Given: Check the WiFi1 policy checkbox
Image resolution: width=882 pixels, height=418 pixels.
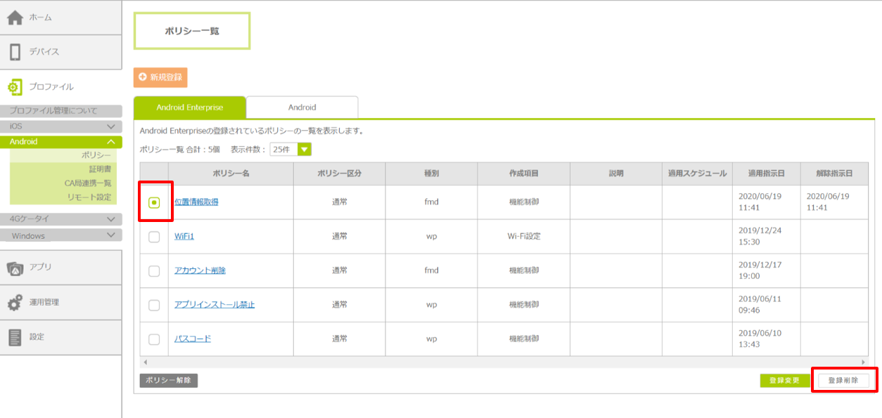Looking at the screenshot, I should click(x=154, y=237).
